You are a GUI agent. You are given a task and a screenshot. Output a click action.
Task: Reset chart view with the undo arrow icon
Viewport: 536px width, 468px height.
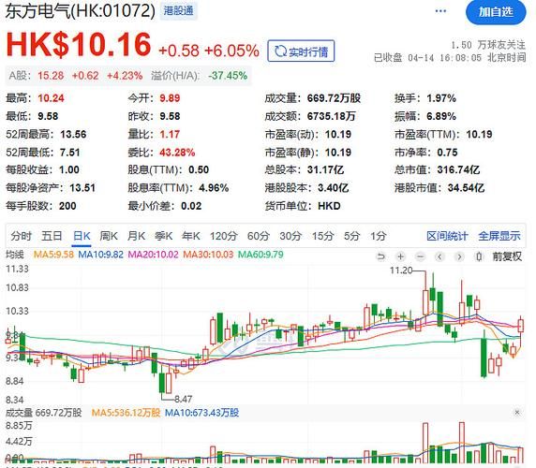coord(380,256)
